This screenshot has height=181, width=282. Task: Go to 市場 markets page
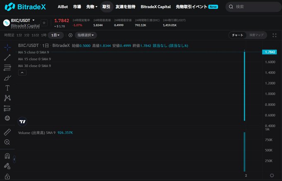(77, 7)
